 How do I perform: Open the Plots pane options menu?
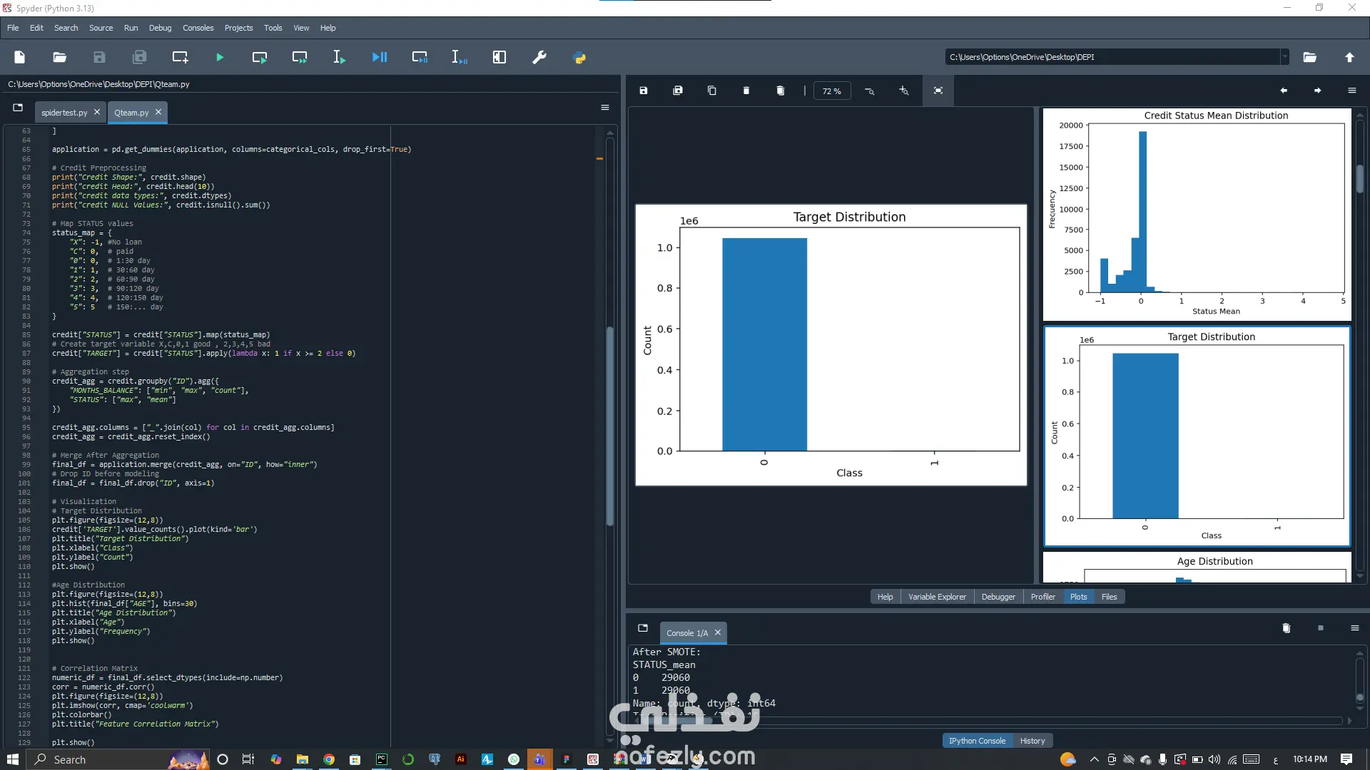[x=1352, y=91]
